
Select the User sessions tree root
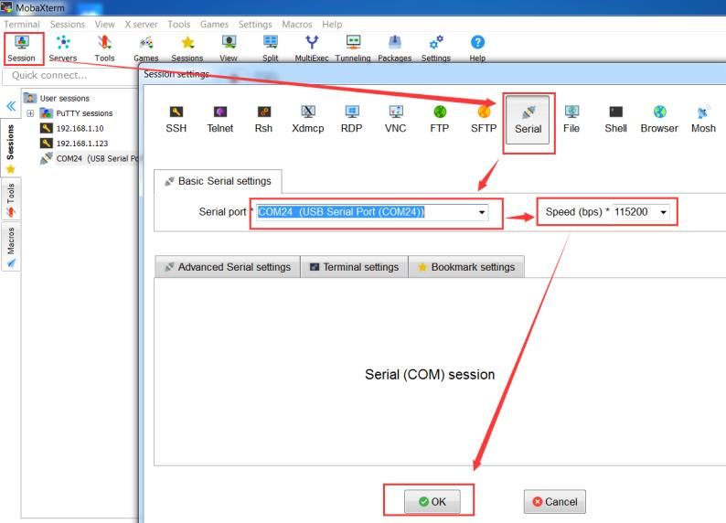point(57,98)
